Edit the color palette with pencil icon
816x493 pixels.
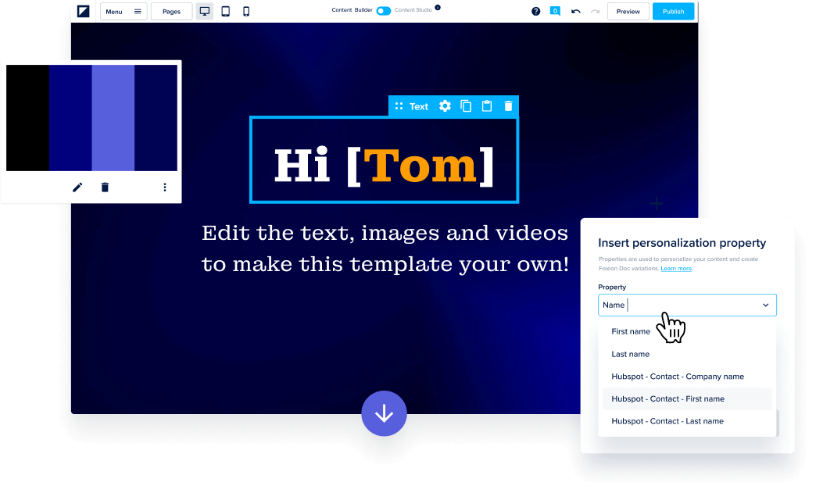tap(77, 188)
